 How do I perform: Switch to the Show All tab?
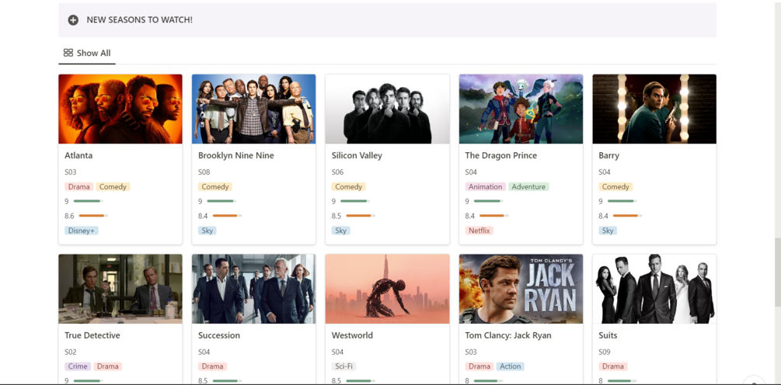[x=87, y=54]
